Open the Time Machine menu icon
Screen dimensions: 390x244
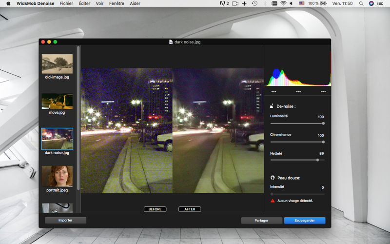pyautogui.click(x=254, y=3)
